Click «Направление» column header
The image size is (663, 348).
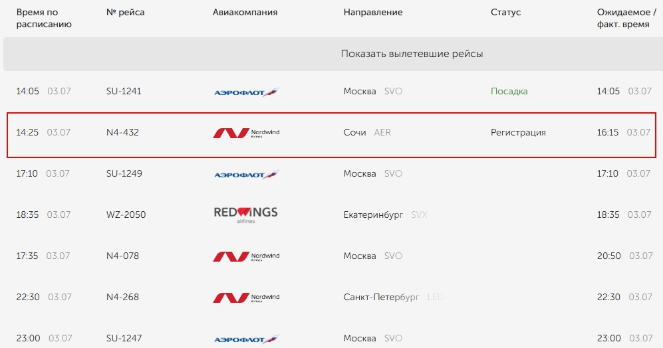[x=373, y=12]
